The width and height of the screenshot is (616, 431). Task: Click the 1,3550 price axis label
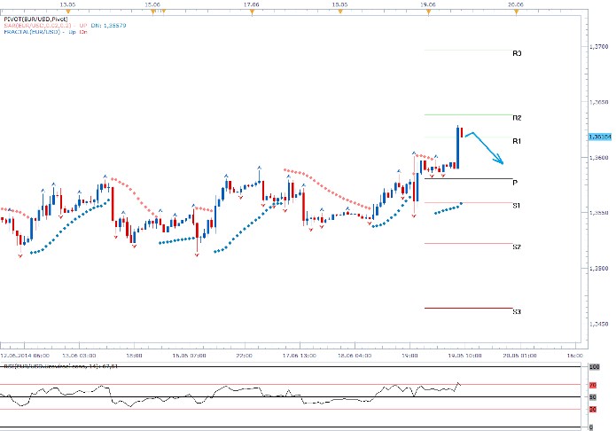point(598,213)
